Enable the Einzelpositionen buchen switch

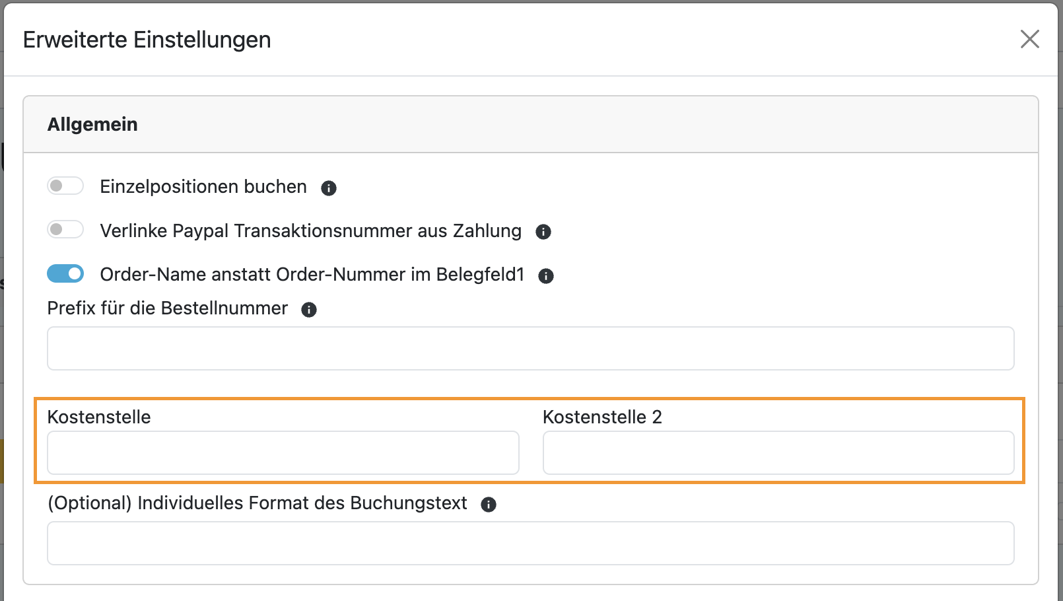coord(65,186)
